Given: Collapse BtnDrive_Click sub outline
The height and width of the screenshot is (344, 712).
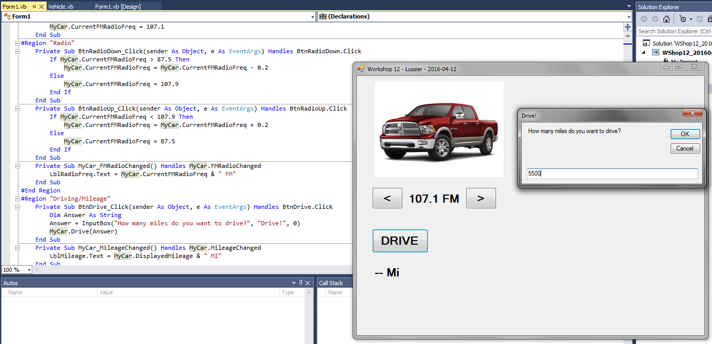Looking at the screenshot, I should point(18,207).
